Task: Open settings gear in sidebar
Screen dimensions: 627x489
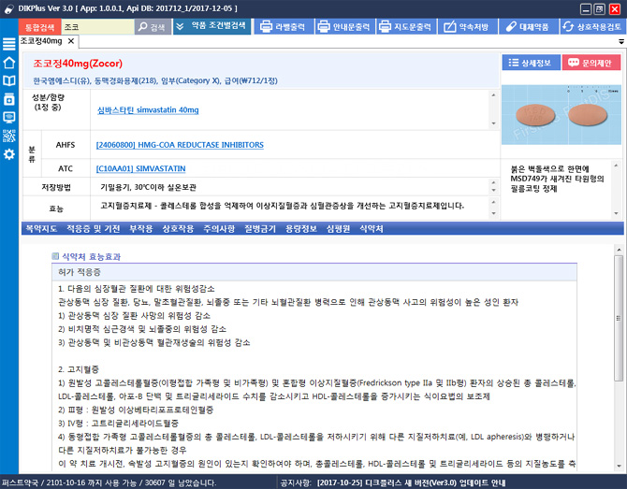Action: [8, 154]
